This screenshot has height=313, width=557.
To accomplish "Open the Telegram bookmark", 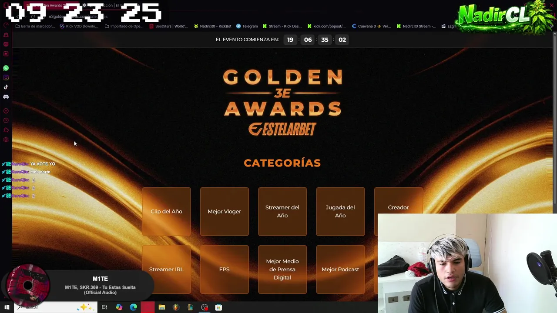I will click(x=247, y=26).
